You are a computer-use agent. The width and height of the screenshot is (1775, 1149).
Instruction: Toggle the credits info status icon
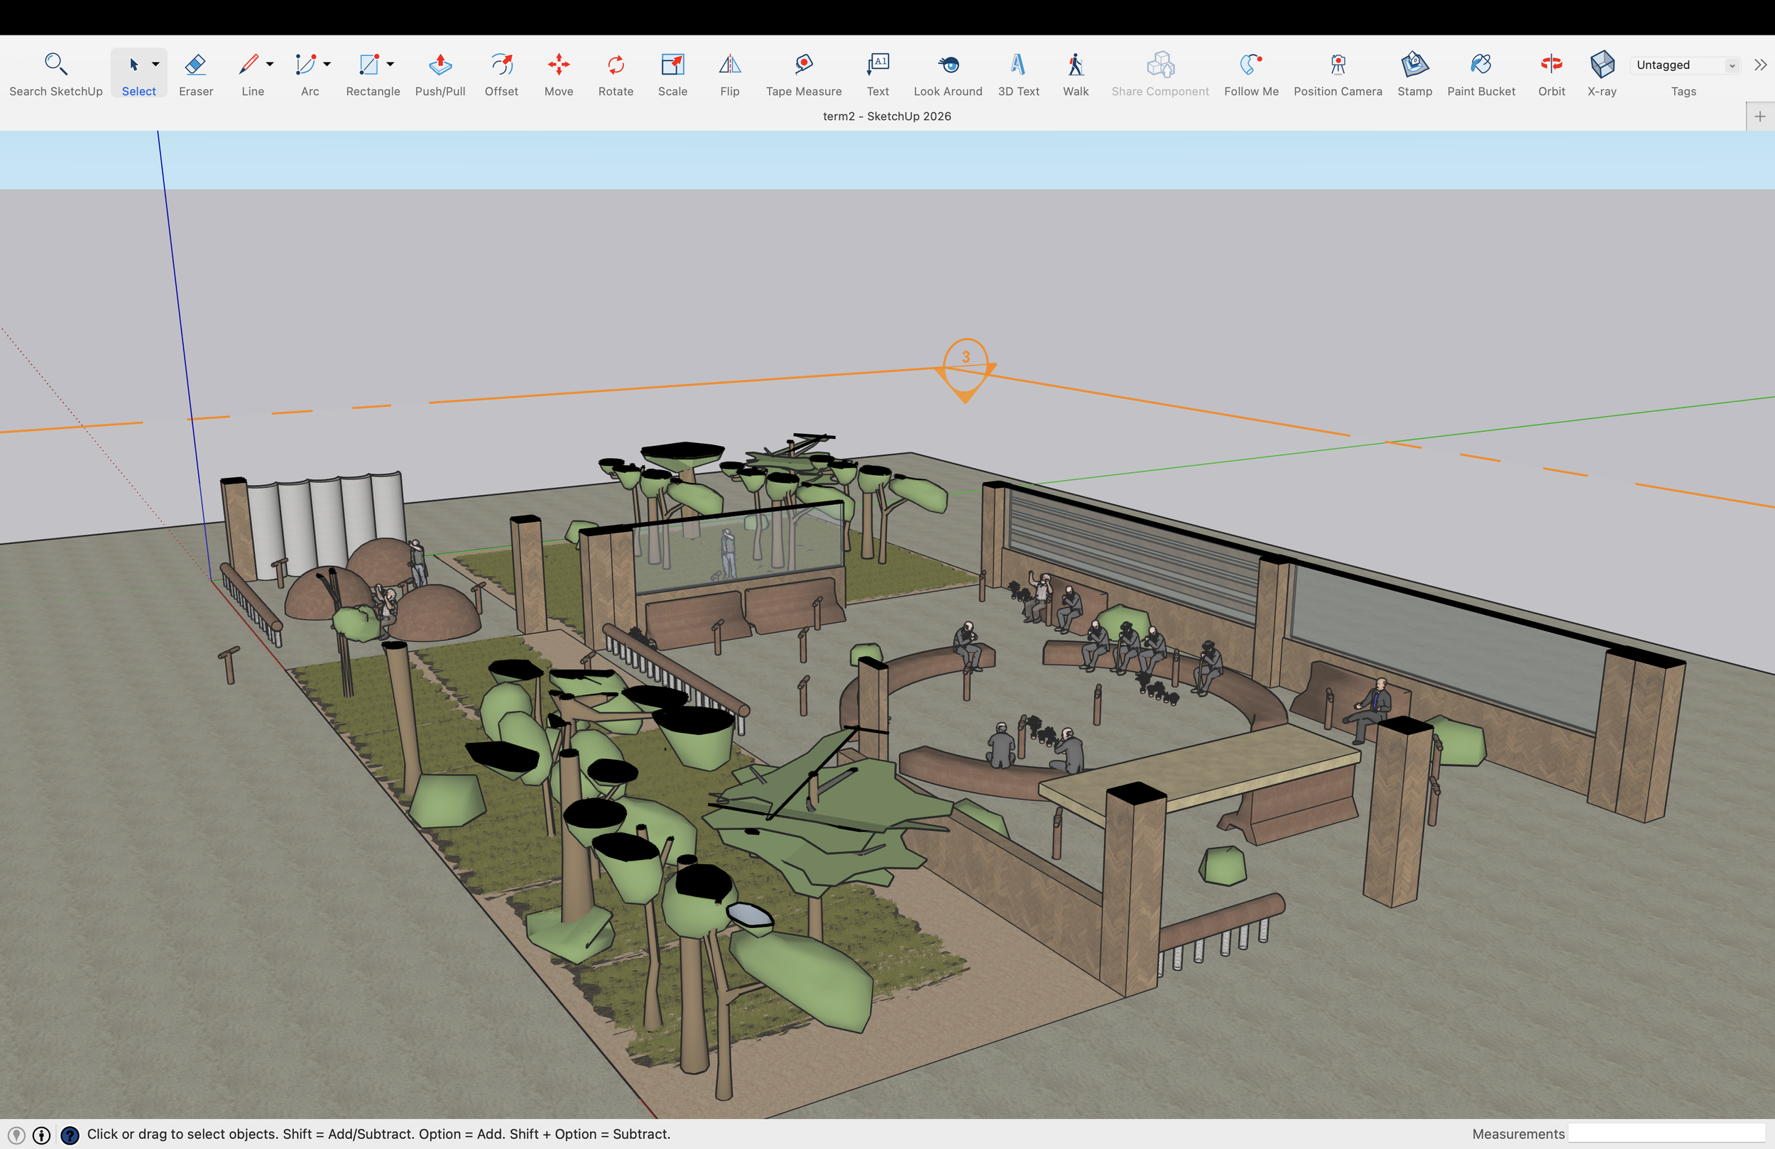pyautogui.click(x=42, y=1135)
